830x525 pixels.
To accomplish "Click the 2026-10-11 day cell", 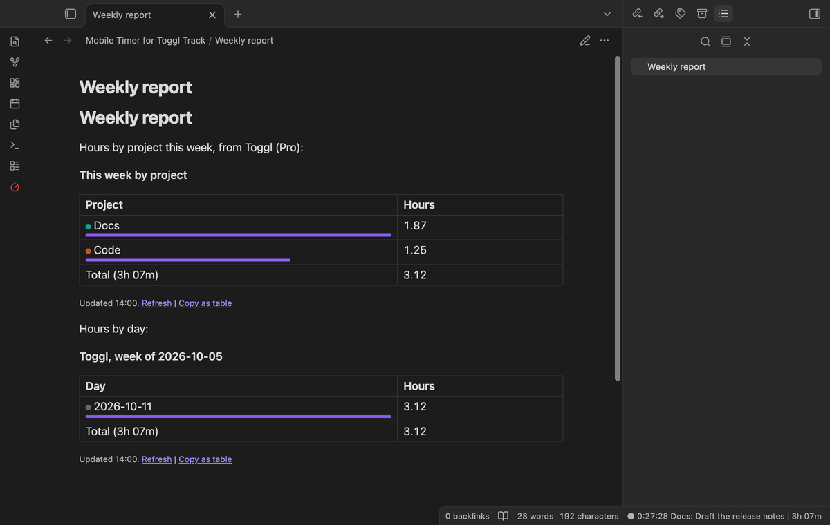I will 239,408.
